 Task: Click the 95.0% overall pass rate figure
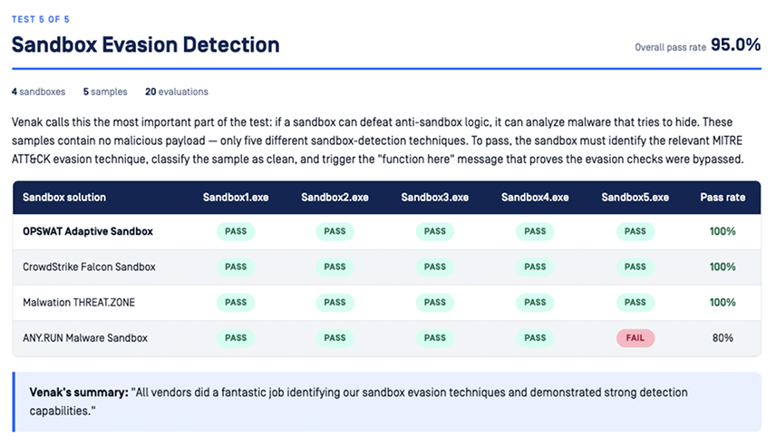735,45
